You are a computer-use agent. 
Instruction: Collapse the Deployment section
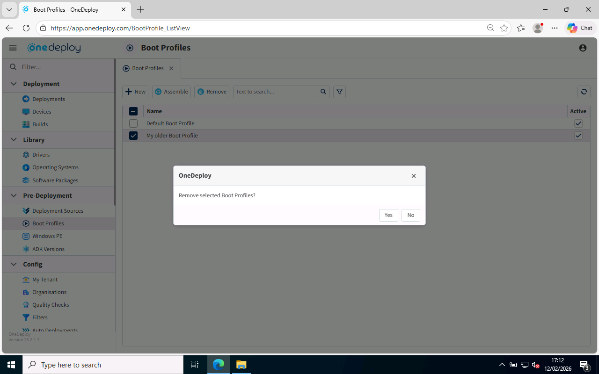14,84
